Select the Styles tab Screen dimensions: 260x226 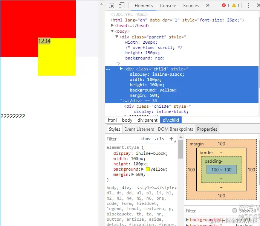pyautogui.click(x=115, y=129)
